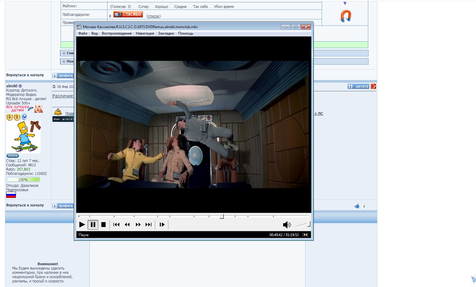Viewport: 476px width, 287px height.
Task: Select the 'Хорошо' rating option
Action: pos(152,6)
